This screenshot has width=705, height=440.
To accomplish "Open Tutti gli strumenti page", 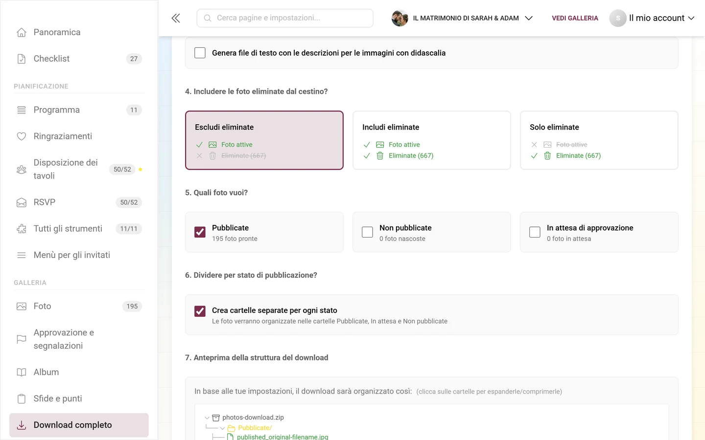I will (79, 229).
